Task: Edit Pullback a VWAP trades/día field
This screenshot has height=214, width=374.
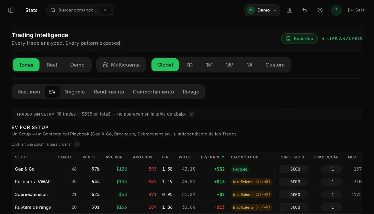Action: pyautogui.click(x=332, y=182)
